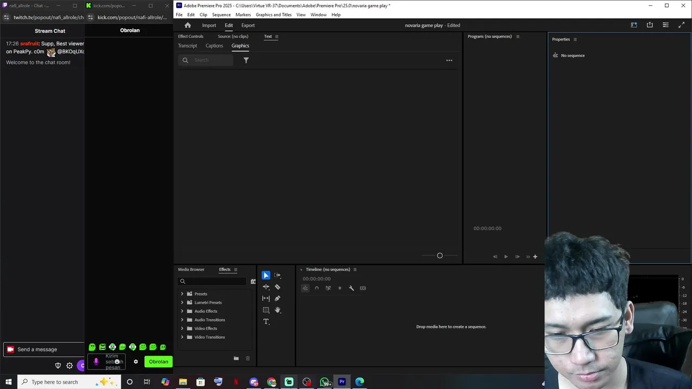Select the Ripple Edit tool
Viewport: 692px width, 389px height.
tap(266, 287)
